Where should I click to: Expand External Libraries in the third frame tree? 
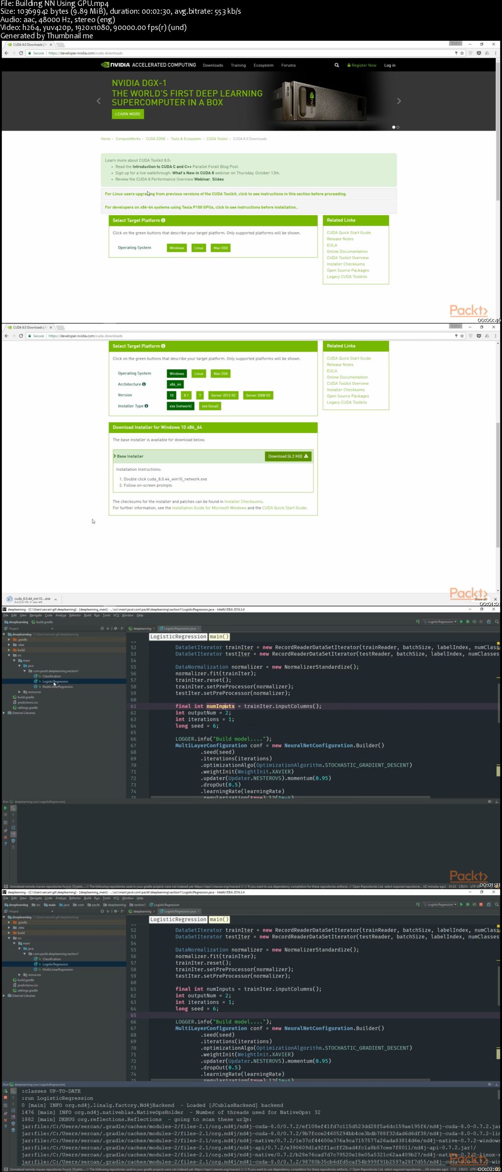(x=4, y=713)
